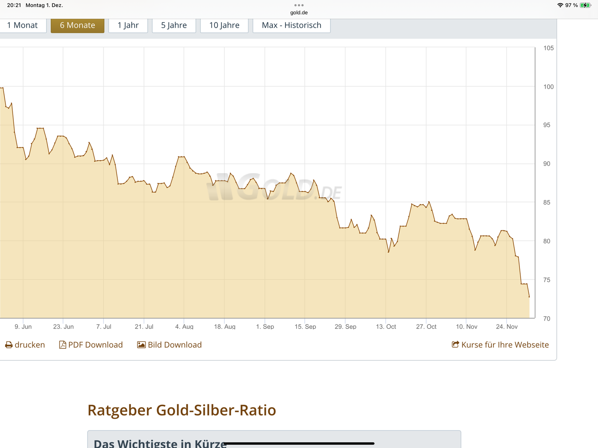Screen dimensions: 598x448
Task: Click the 10. Nov axis label
Action: (466, 327)
